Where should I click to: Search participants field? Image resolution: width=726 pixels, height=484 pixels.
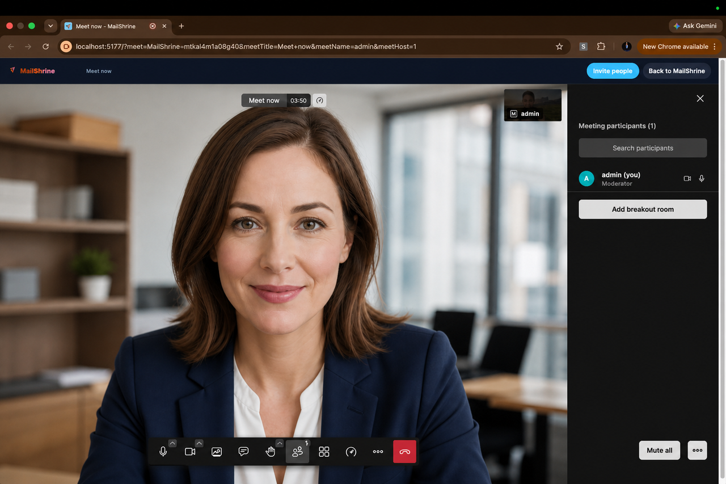(x=643, y=148)
